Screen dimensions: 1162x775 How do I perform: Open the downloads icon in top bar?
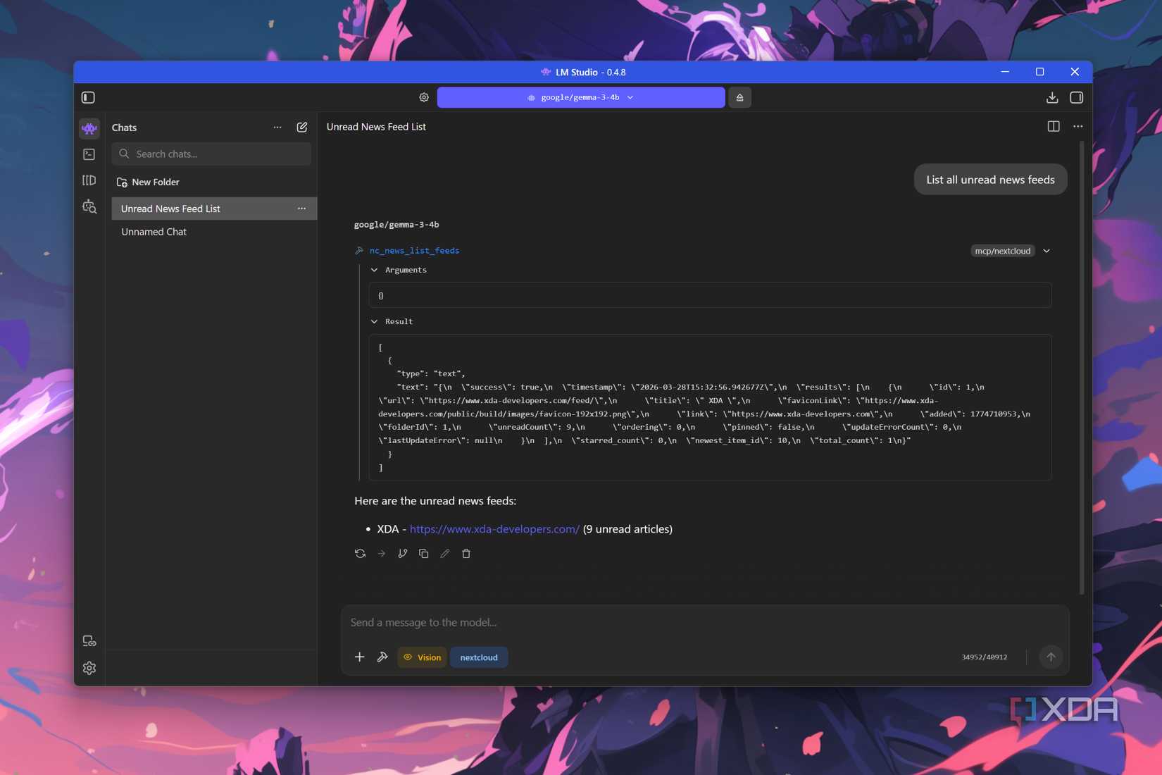[1052, 97]
